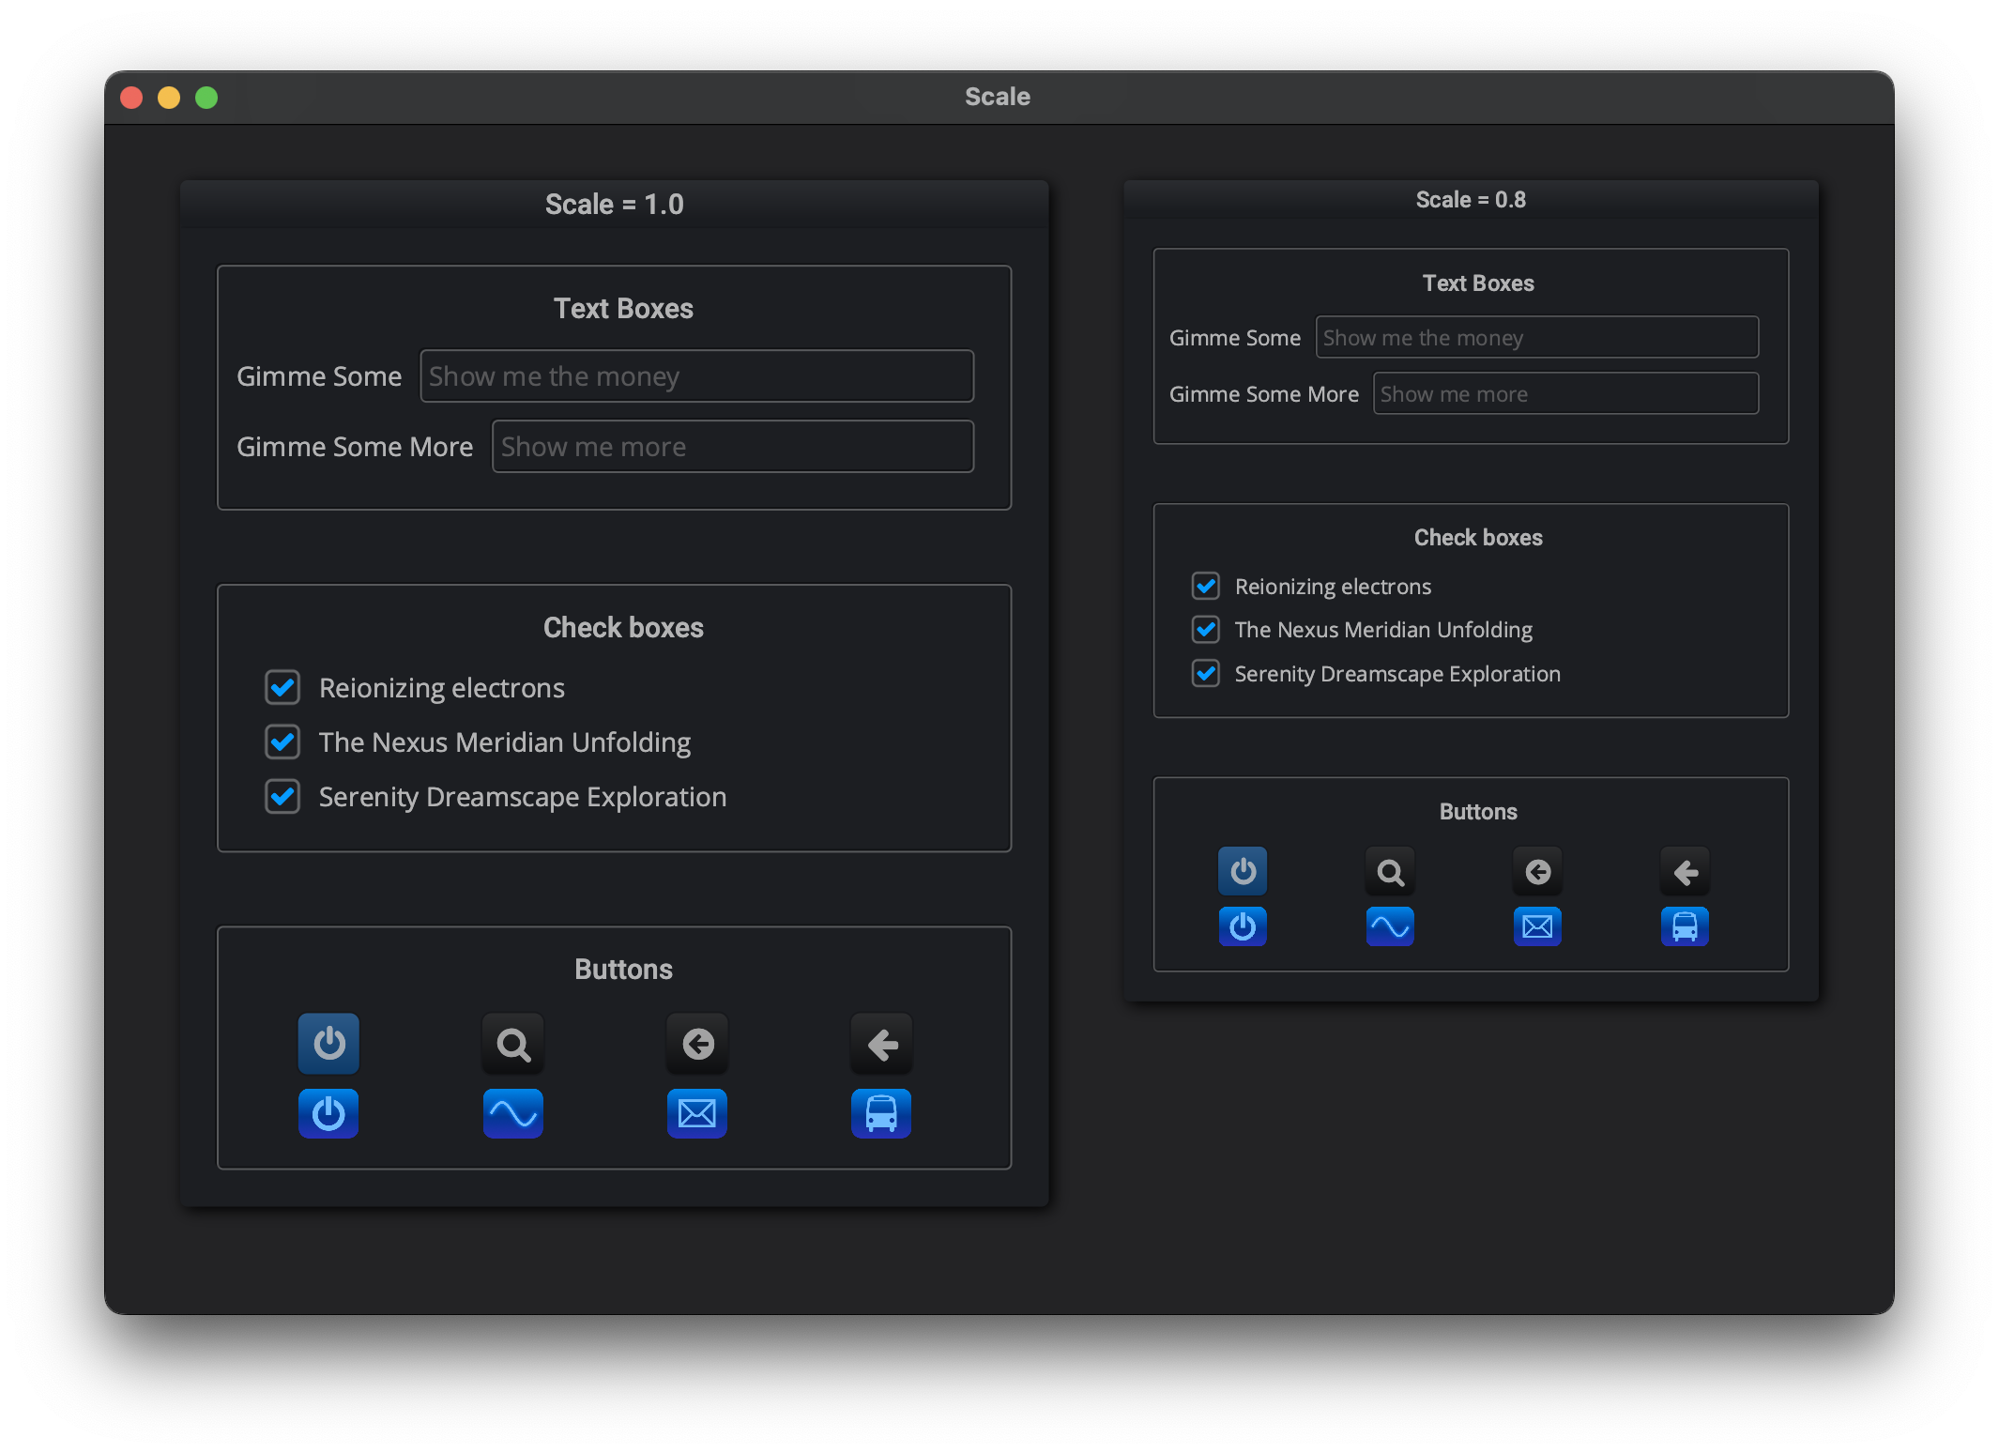Click the sine wave button in the Scale 1.0 panel
Screen dimensions: 1999x1453
pos(513,1113)
